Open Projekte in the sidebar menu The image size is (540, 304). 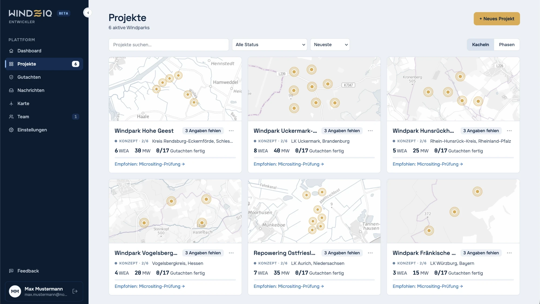pyautogui.click(x=44, y=64)
